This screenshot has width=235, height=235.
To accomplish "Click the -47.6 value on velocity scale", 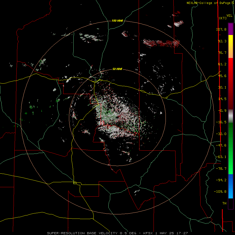I will [x=221, y=145].
